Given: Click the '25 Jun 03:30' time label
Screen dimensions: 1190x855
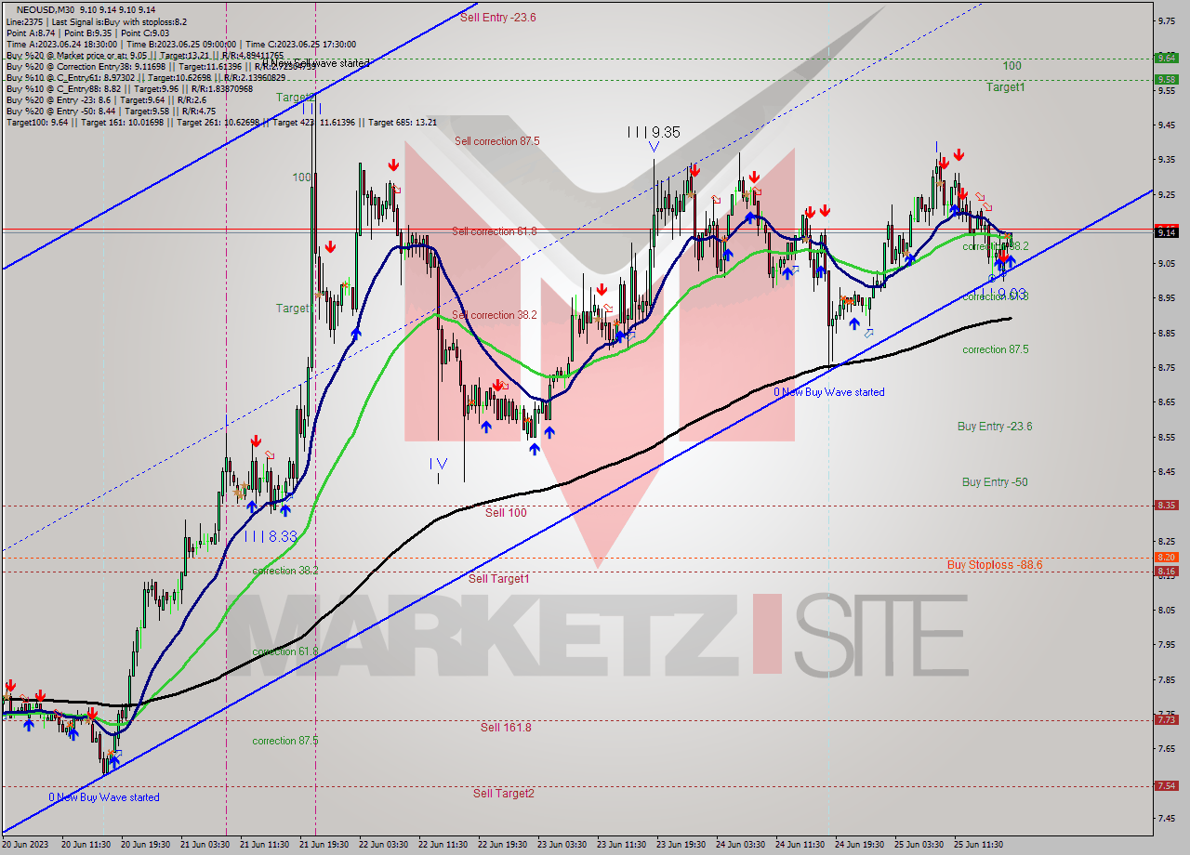Looking at the screenshot, I should pyautogui.click(x=919, y=845).
